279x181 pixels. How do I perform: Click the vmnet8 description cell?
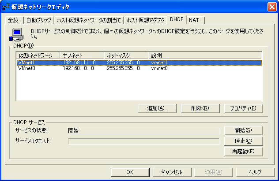[x=159, y=68]
